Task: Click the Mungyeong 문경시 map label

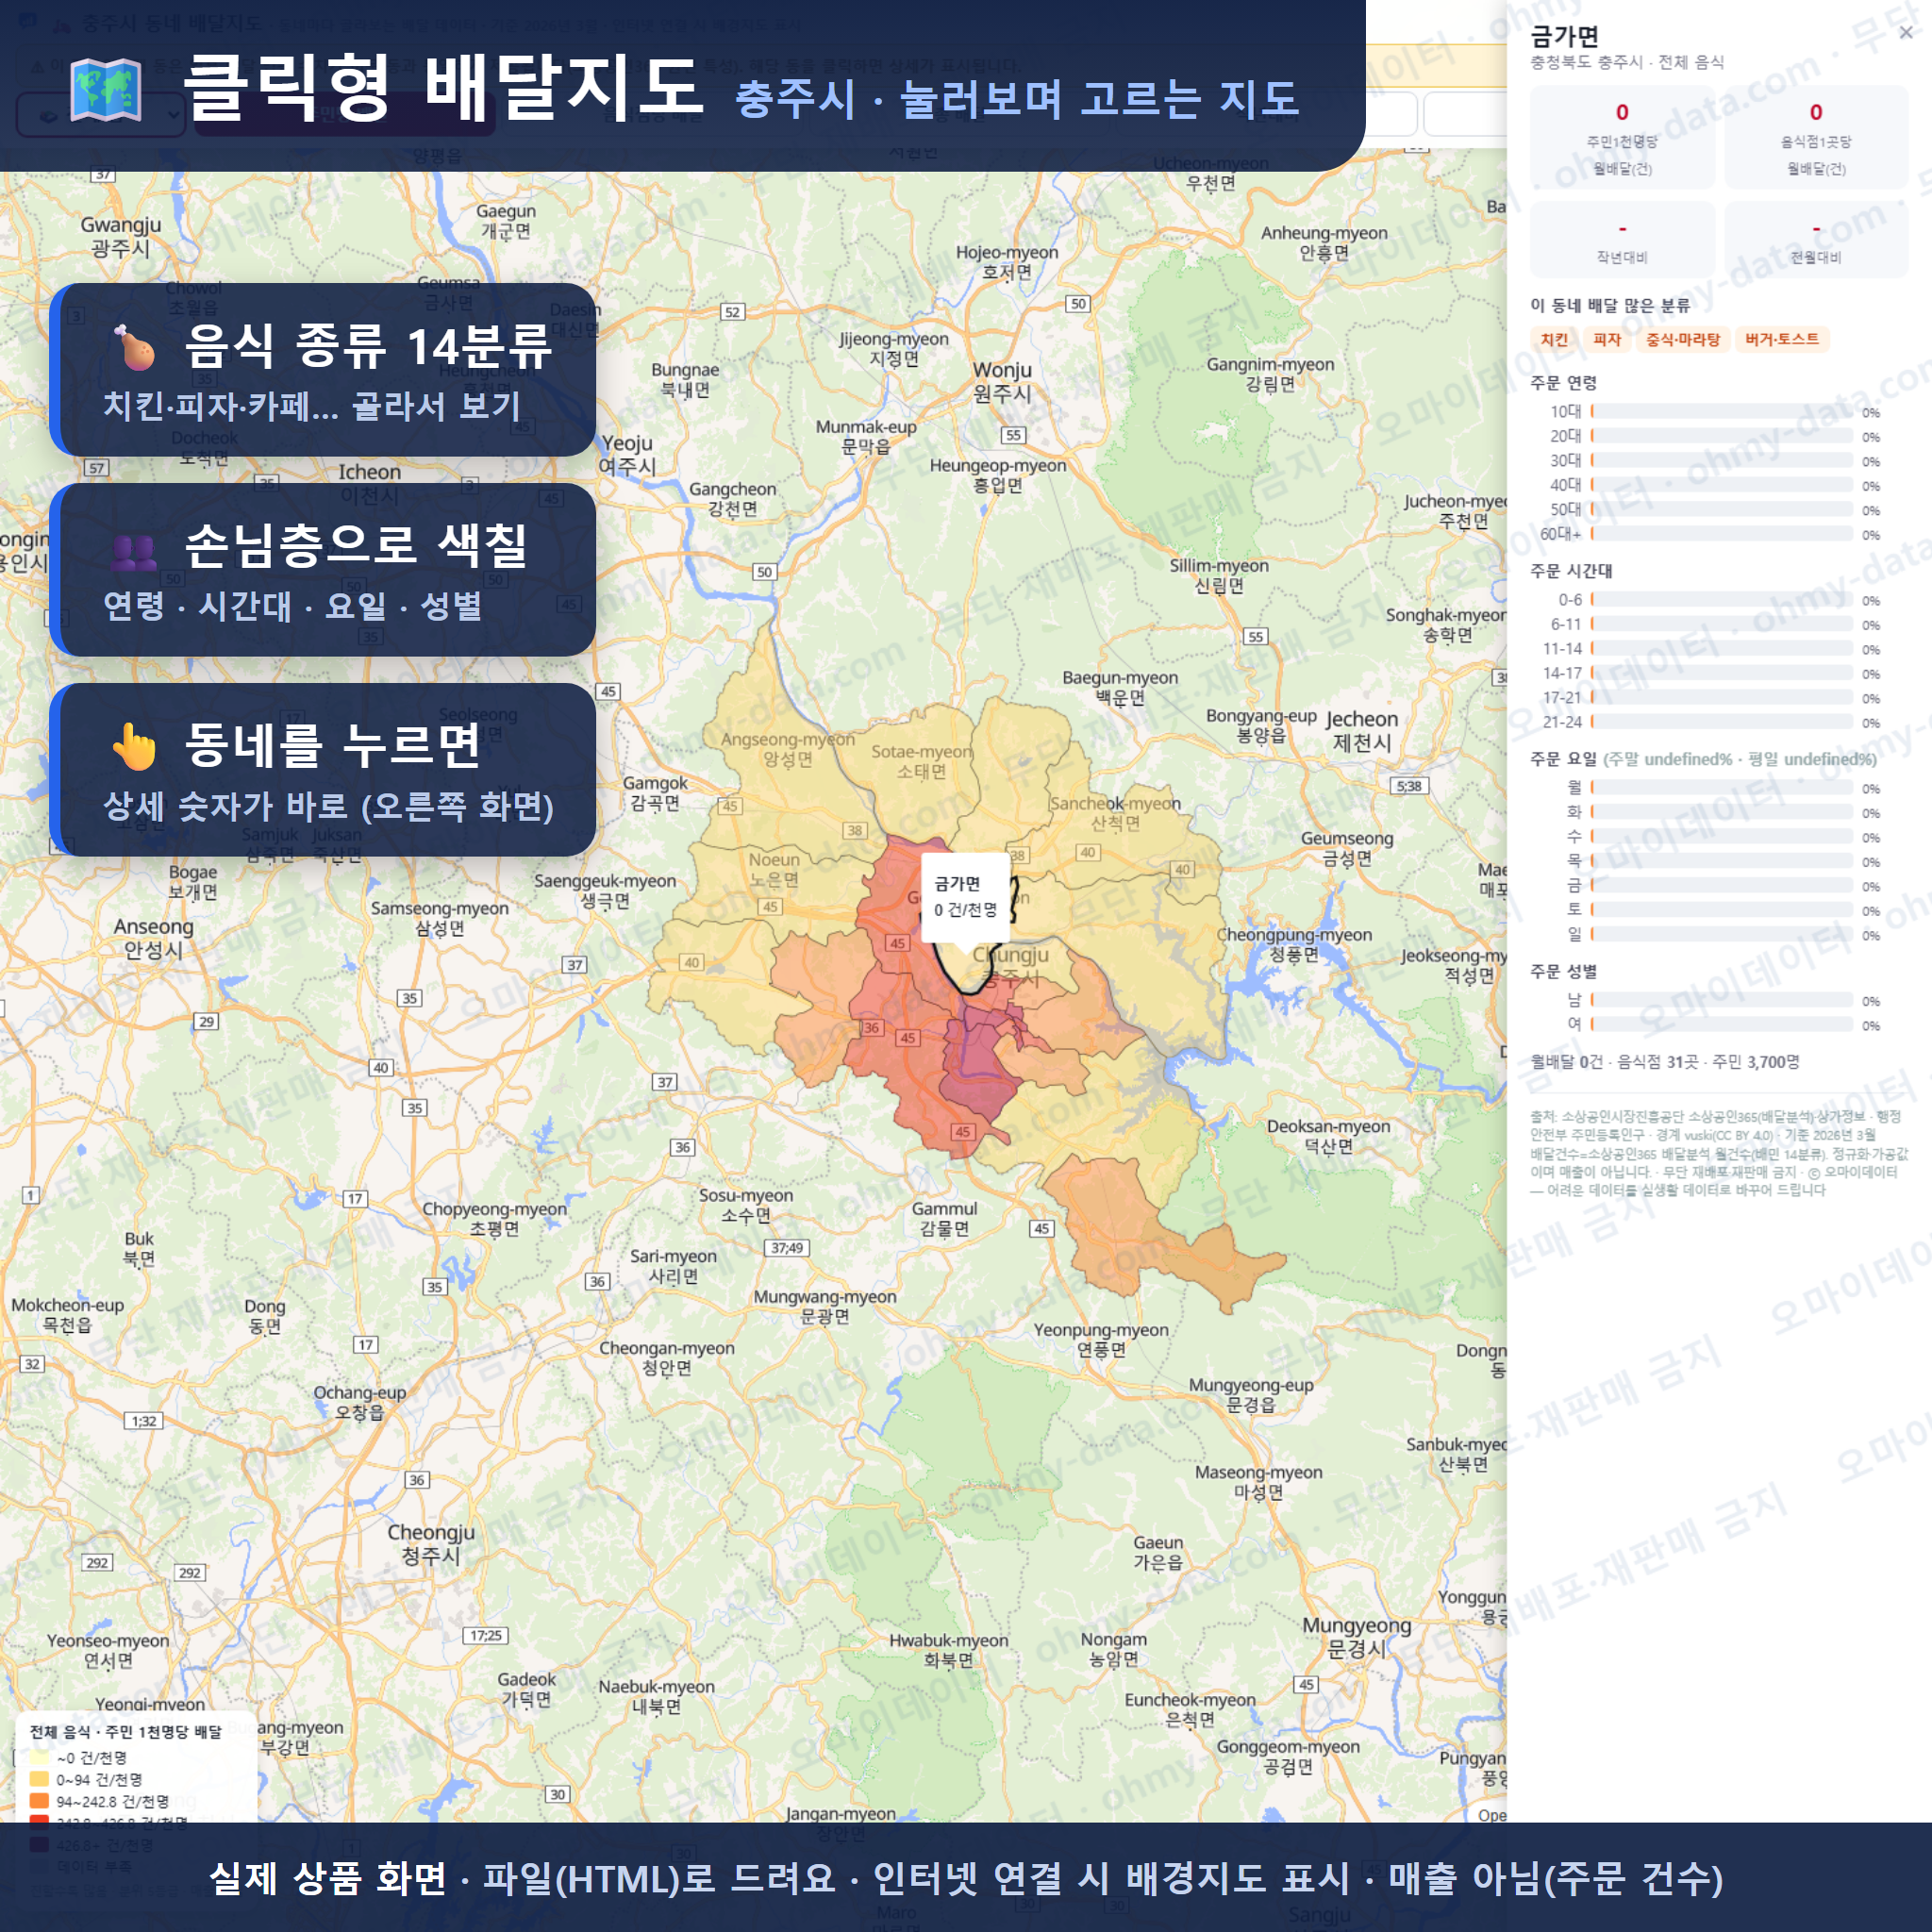Action: [1356, 1637]
